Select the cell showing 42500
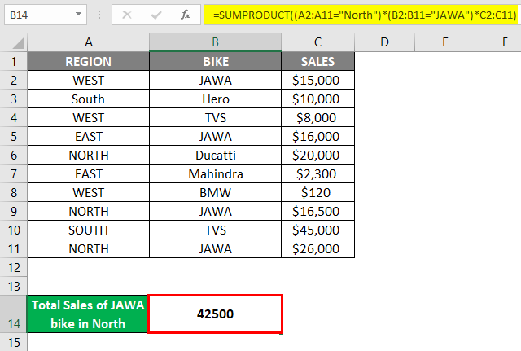The height and width of the screenshot is (351, 521). pyautogui.click(x=215, y=314)
